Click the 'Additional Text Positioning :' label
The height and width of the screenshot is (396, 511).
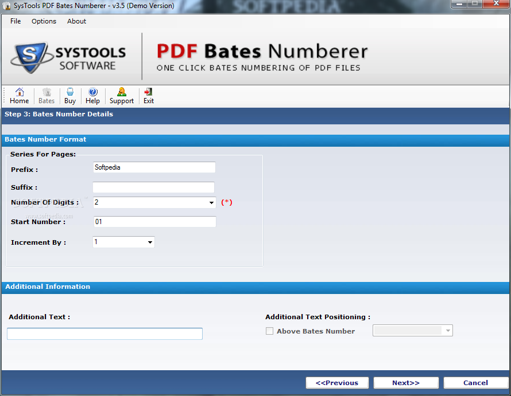[x=318, y=317]
